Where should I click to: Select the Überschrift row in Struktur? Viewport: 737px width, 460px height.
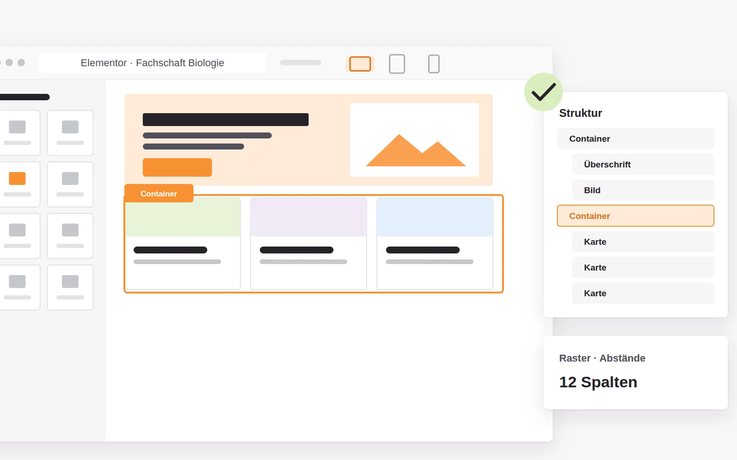[x=643, y=164]
